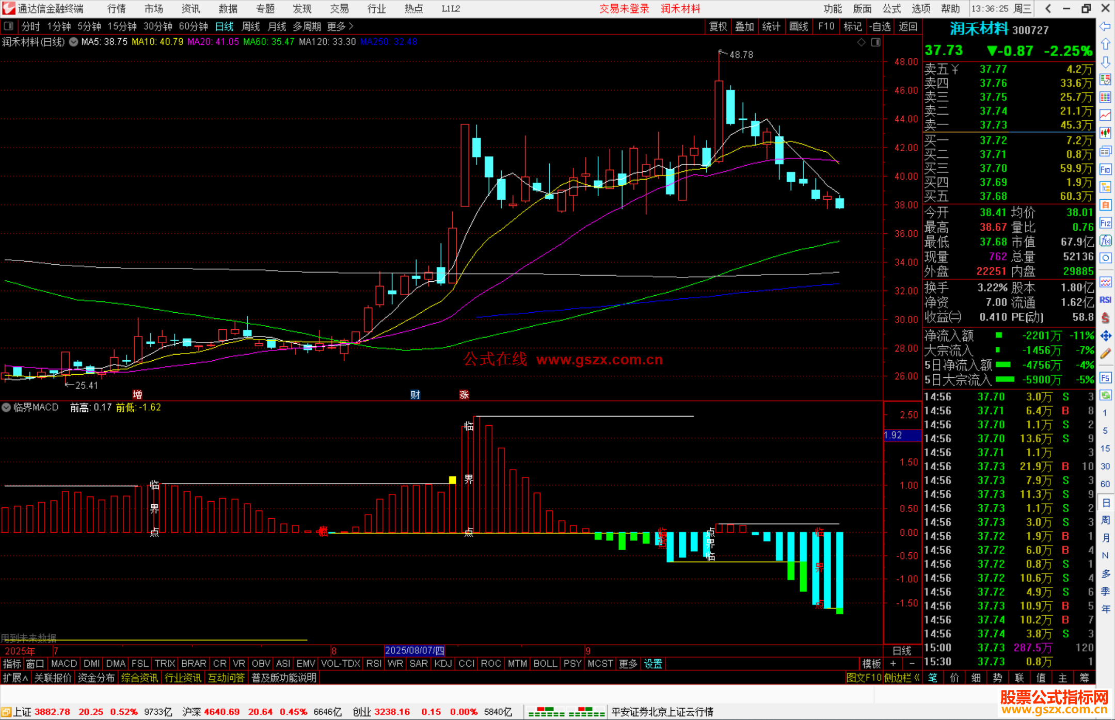Click the RSI indicator sidebar icon

tap(1105, 300)
